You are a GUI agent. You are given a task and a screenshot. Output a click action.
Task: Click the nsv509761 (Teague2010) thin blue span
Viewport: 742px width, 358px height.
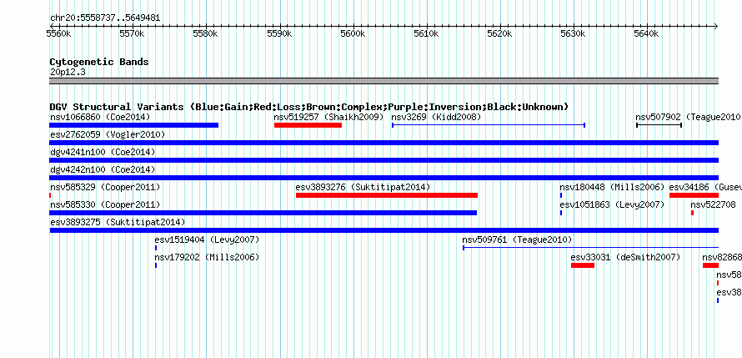click(x=590, y=247)
